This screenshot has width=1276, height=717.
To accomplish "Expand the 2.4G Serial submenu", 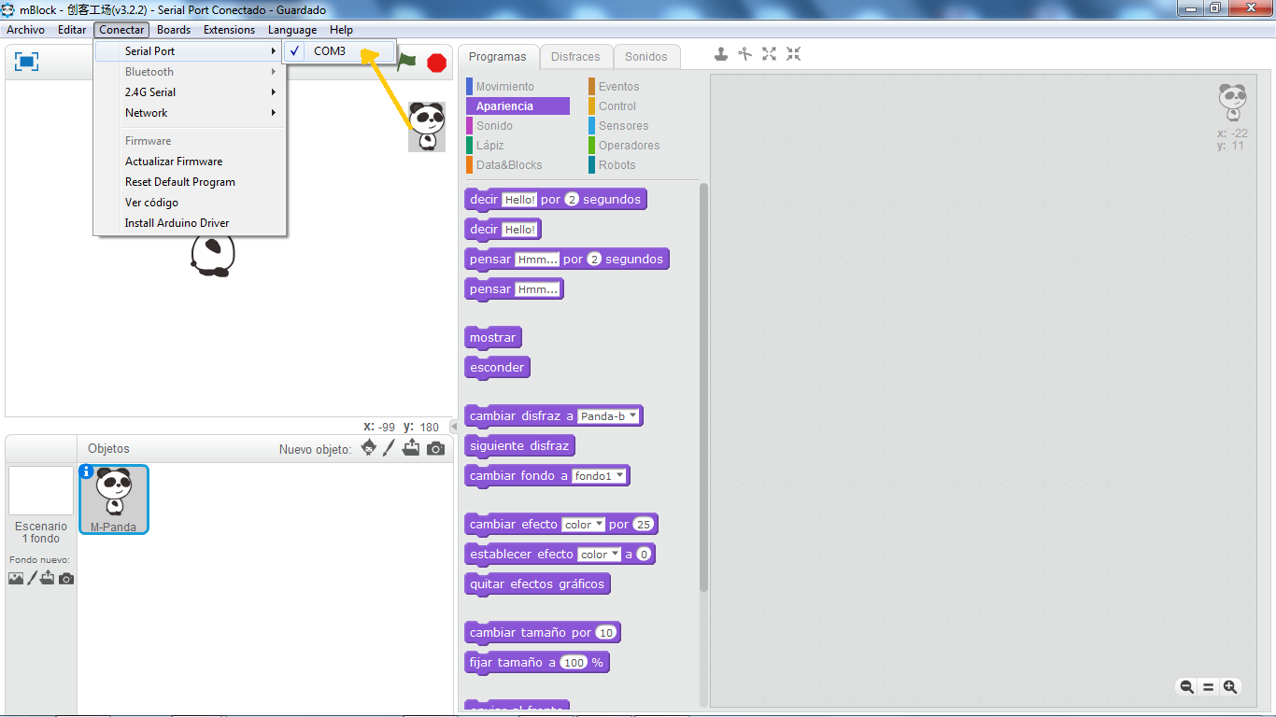I will 190,92.
